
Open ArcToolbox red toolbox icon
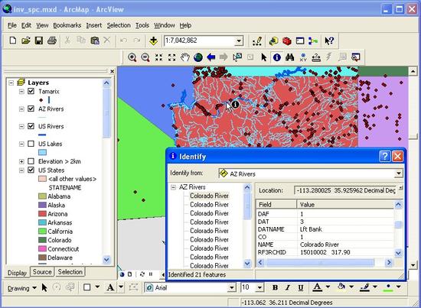click(287, 41)
